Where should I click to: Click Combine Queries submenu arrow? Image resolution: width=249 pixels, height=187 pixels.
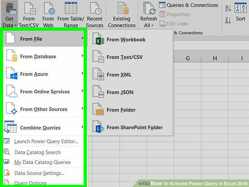[x=82, y=127]
